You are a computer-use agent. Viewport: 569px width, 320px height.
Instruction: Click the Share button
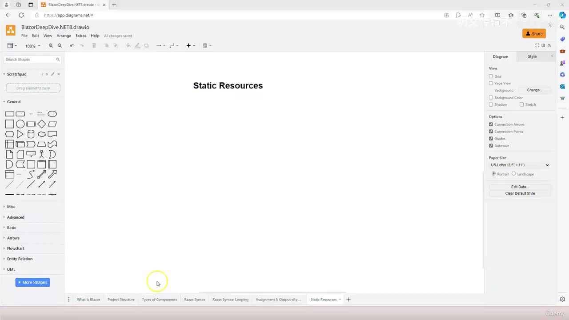click(x=534, y=34)
